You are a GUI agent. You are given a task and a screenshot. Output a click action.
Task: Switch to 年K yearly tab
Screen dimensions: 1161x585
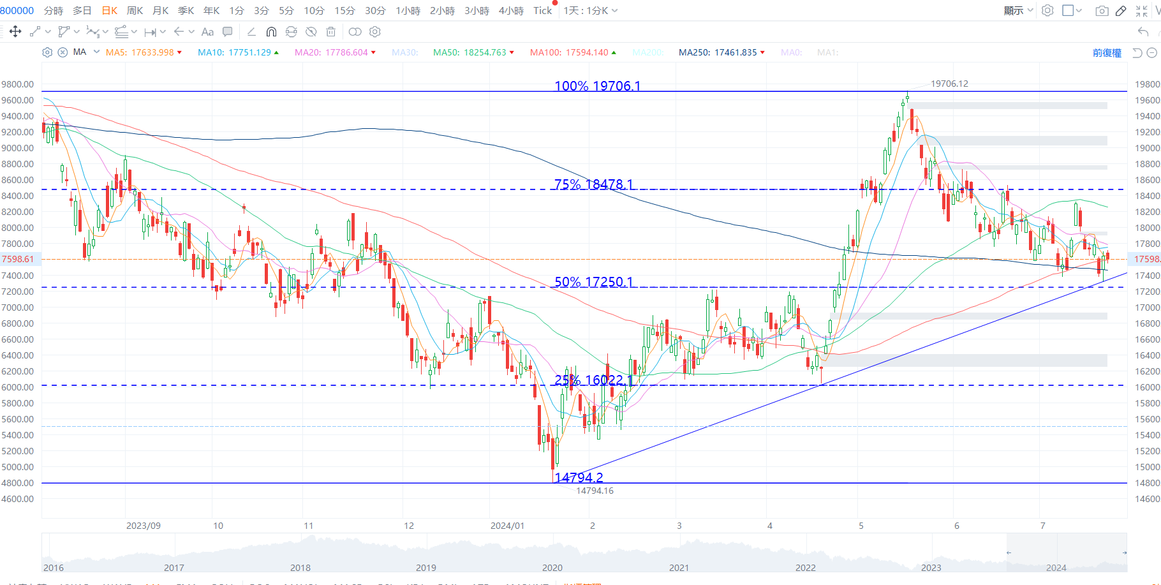211,10
